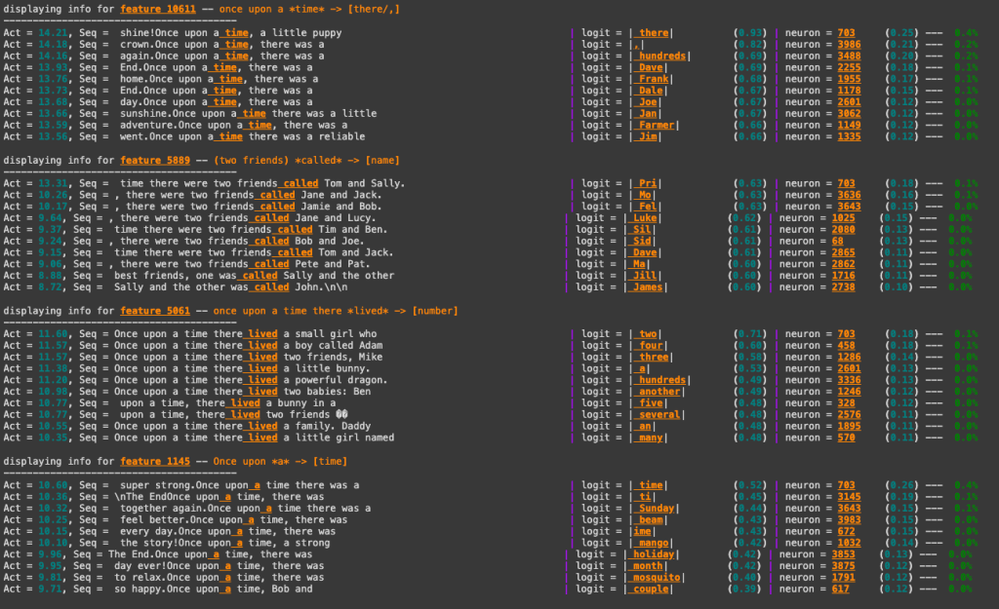This screenshot has width=999, height=609.
Task: Click the 'several' logit token
Action: point(660,414)
